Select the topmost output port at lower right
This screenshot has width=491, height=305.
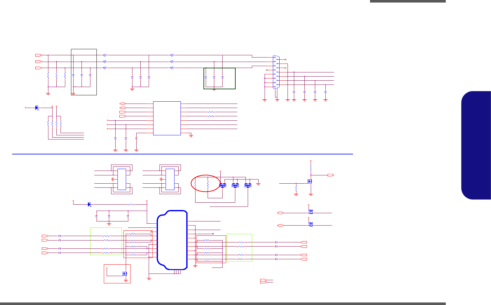304,242
